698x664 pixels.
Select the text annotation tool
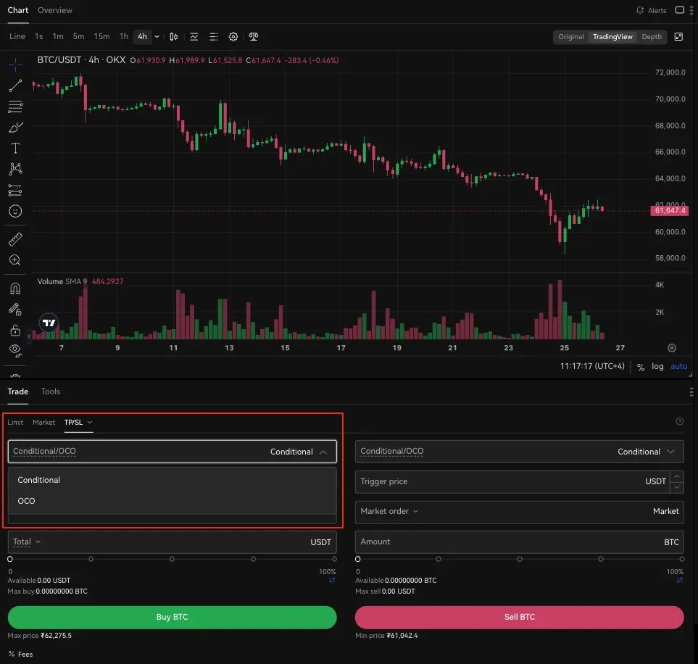(x=15, y=148)
